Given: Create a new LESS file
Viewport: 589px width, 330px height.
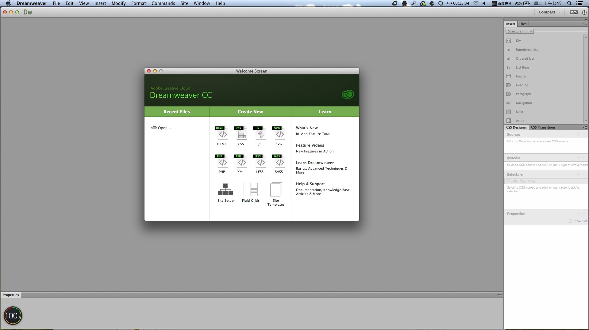Looking at the screenshot, I should [x=260, y=164].
